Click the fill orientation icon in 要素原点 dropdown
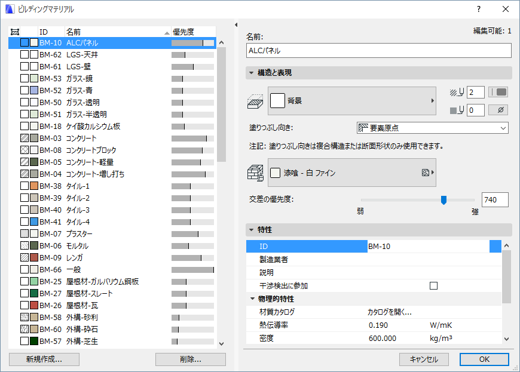This screenshot has height=372, width=520. pos(363,128)
